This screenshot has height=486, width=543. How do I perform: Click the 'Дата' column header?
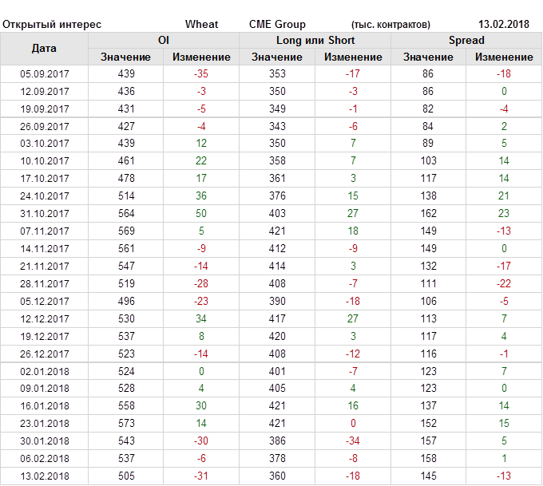point(44,49)
